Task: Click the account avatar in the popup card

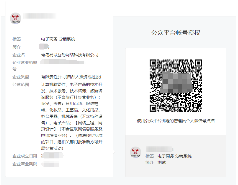Action: (15, 19)
